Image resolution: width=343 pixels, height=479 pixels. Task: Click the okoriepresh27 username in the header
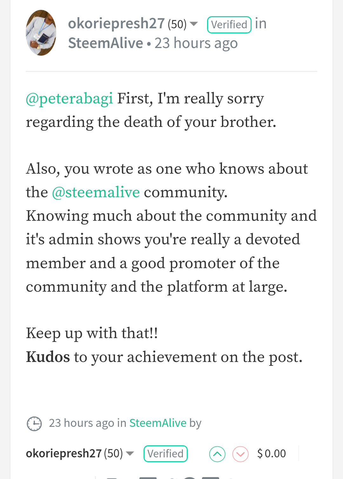pos(116,24)
